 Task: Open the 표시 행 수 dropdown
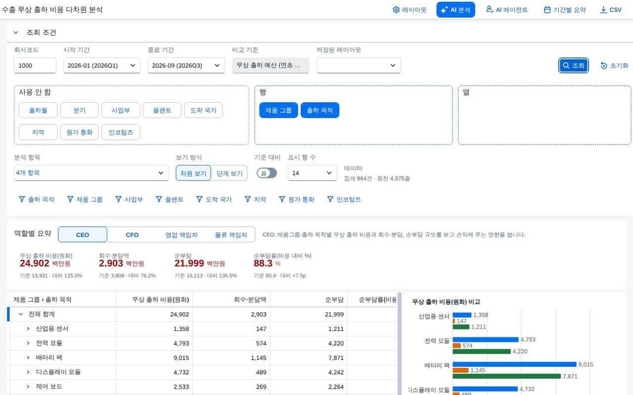click(313, 173)
